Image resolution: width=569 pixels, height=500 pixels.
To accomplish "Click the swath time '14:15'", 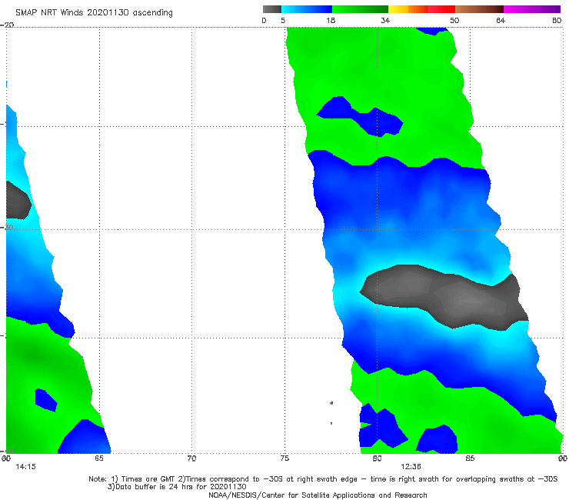I will (x=26, y=467).
